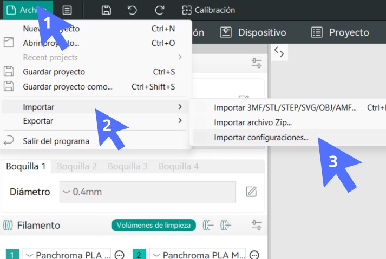
Task: Select the Boquilla 4 tab
Action: (x=179, y=167)
